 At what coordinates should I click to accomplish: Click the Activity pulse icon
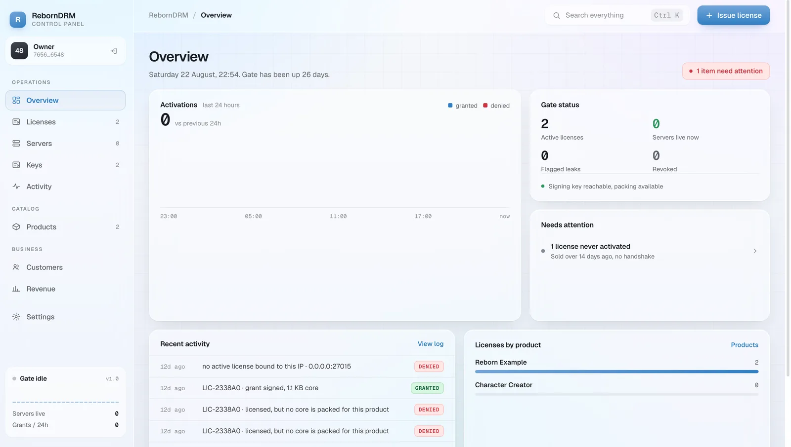(16, 186)
